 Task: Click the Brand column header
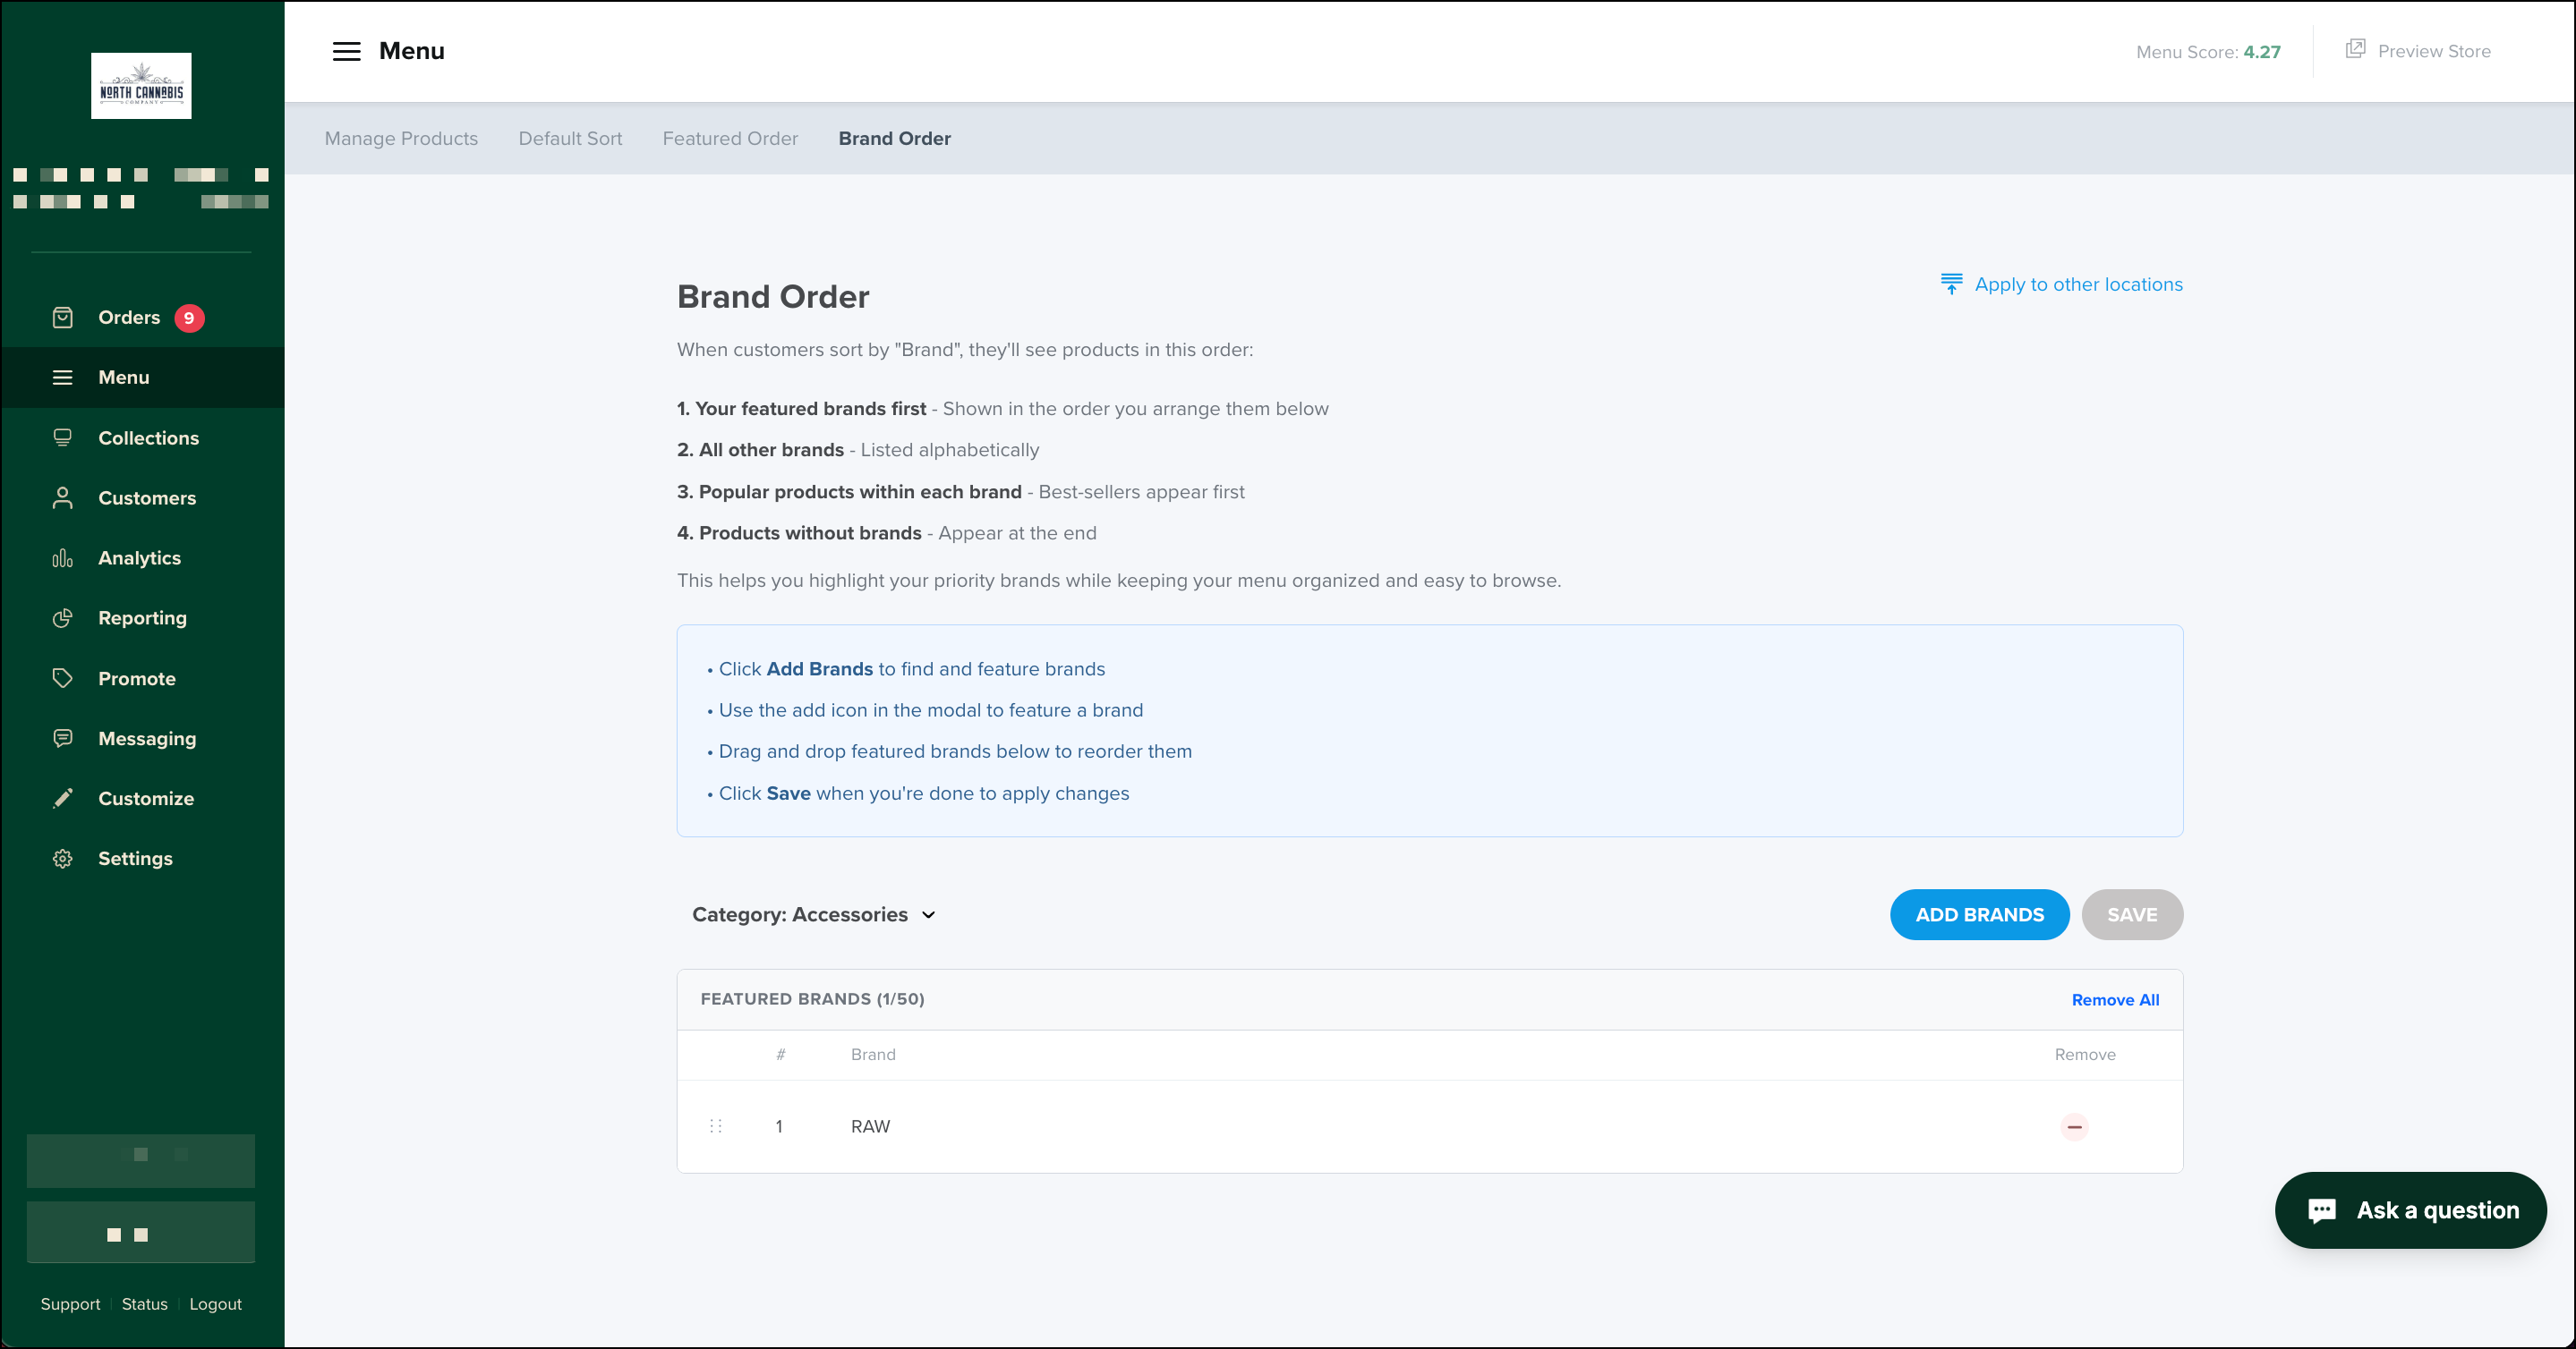pyautogui.click(x=873, y=1054)
